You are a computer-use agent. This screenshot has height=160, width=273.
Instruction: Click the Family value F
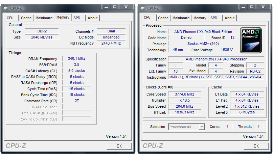tap(176, 65)
